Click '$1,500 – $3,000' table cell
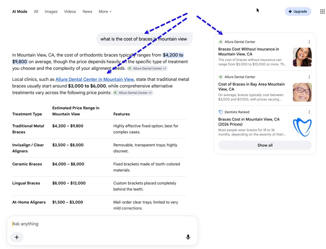The height and width of the screenshot is (249, 326). coord(68,202)
